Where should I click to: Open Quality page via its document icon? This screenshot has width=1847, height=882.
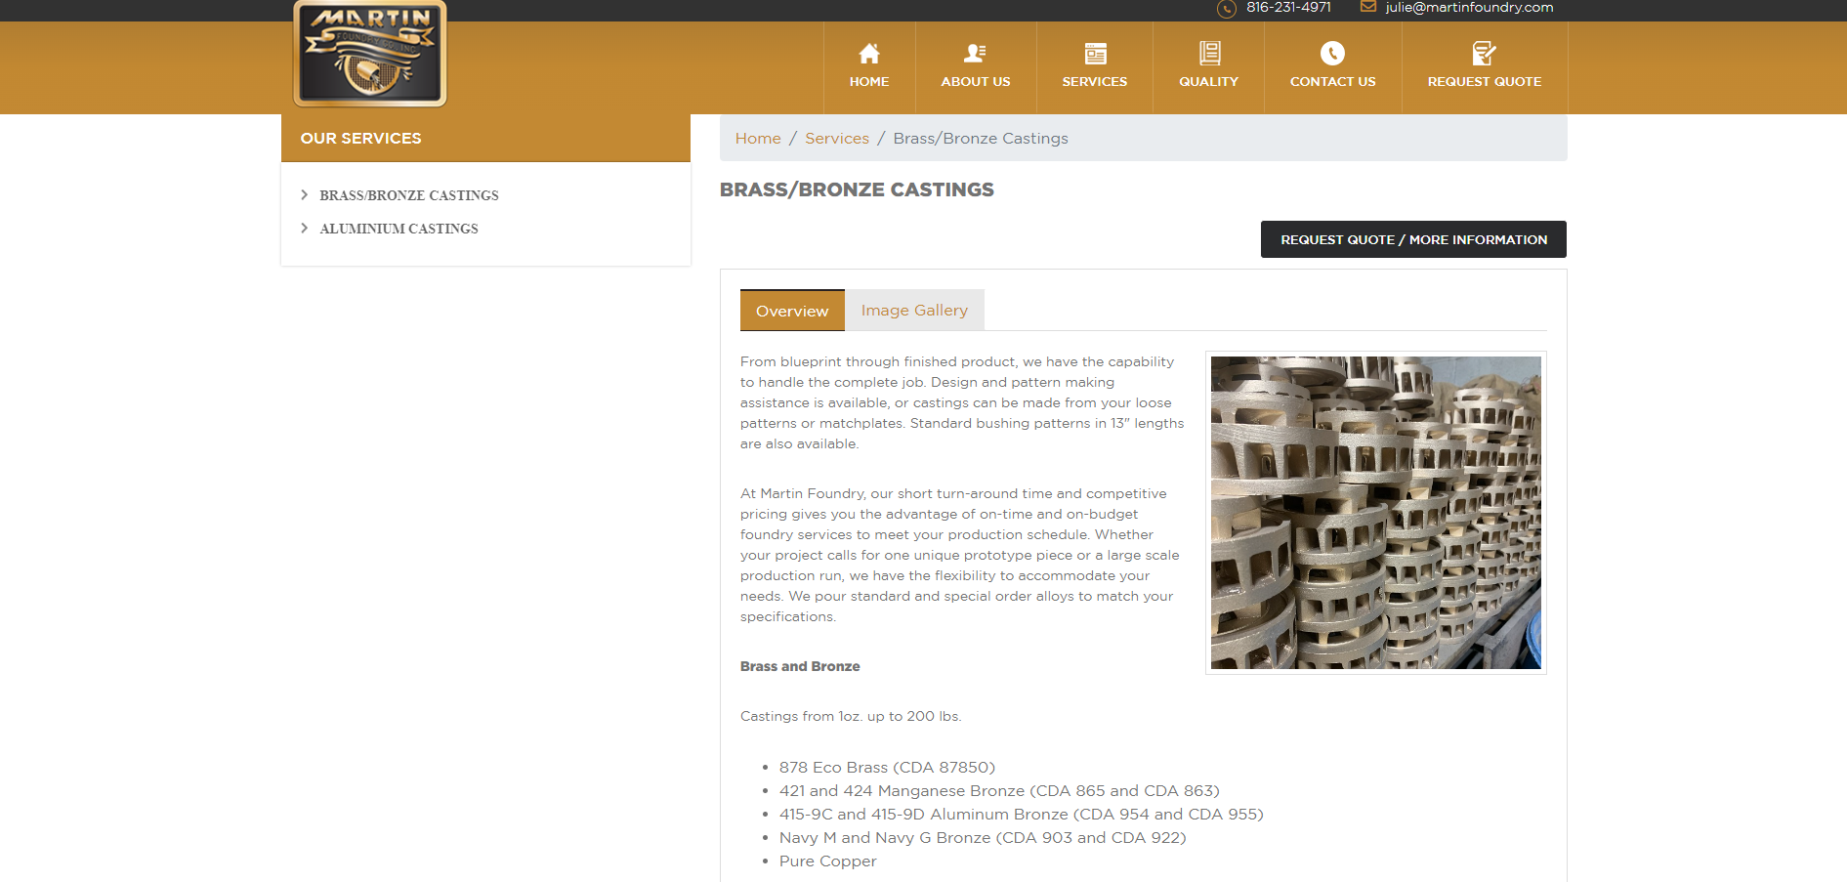click(x=1208, y=54)
